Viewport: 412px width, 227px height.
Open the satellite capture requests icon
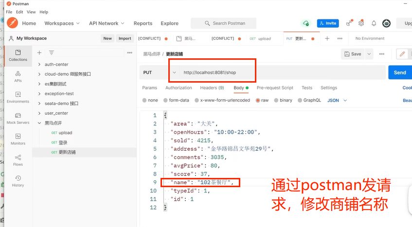349,23
